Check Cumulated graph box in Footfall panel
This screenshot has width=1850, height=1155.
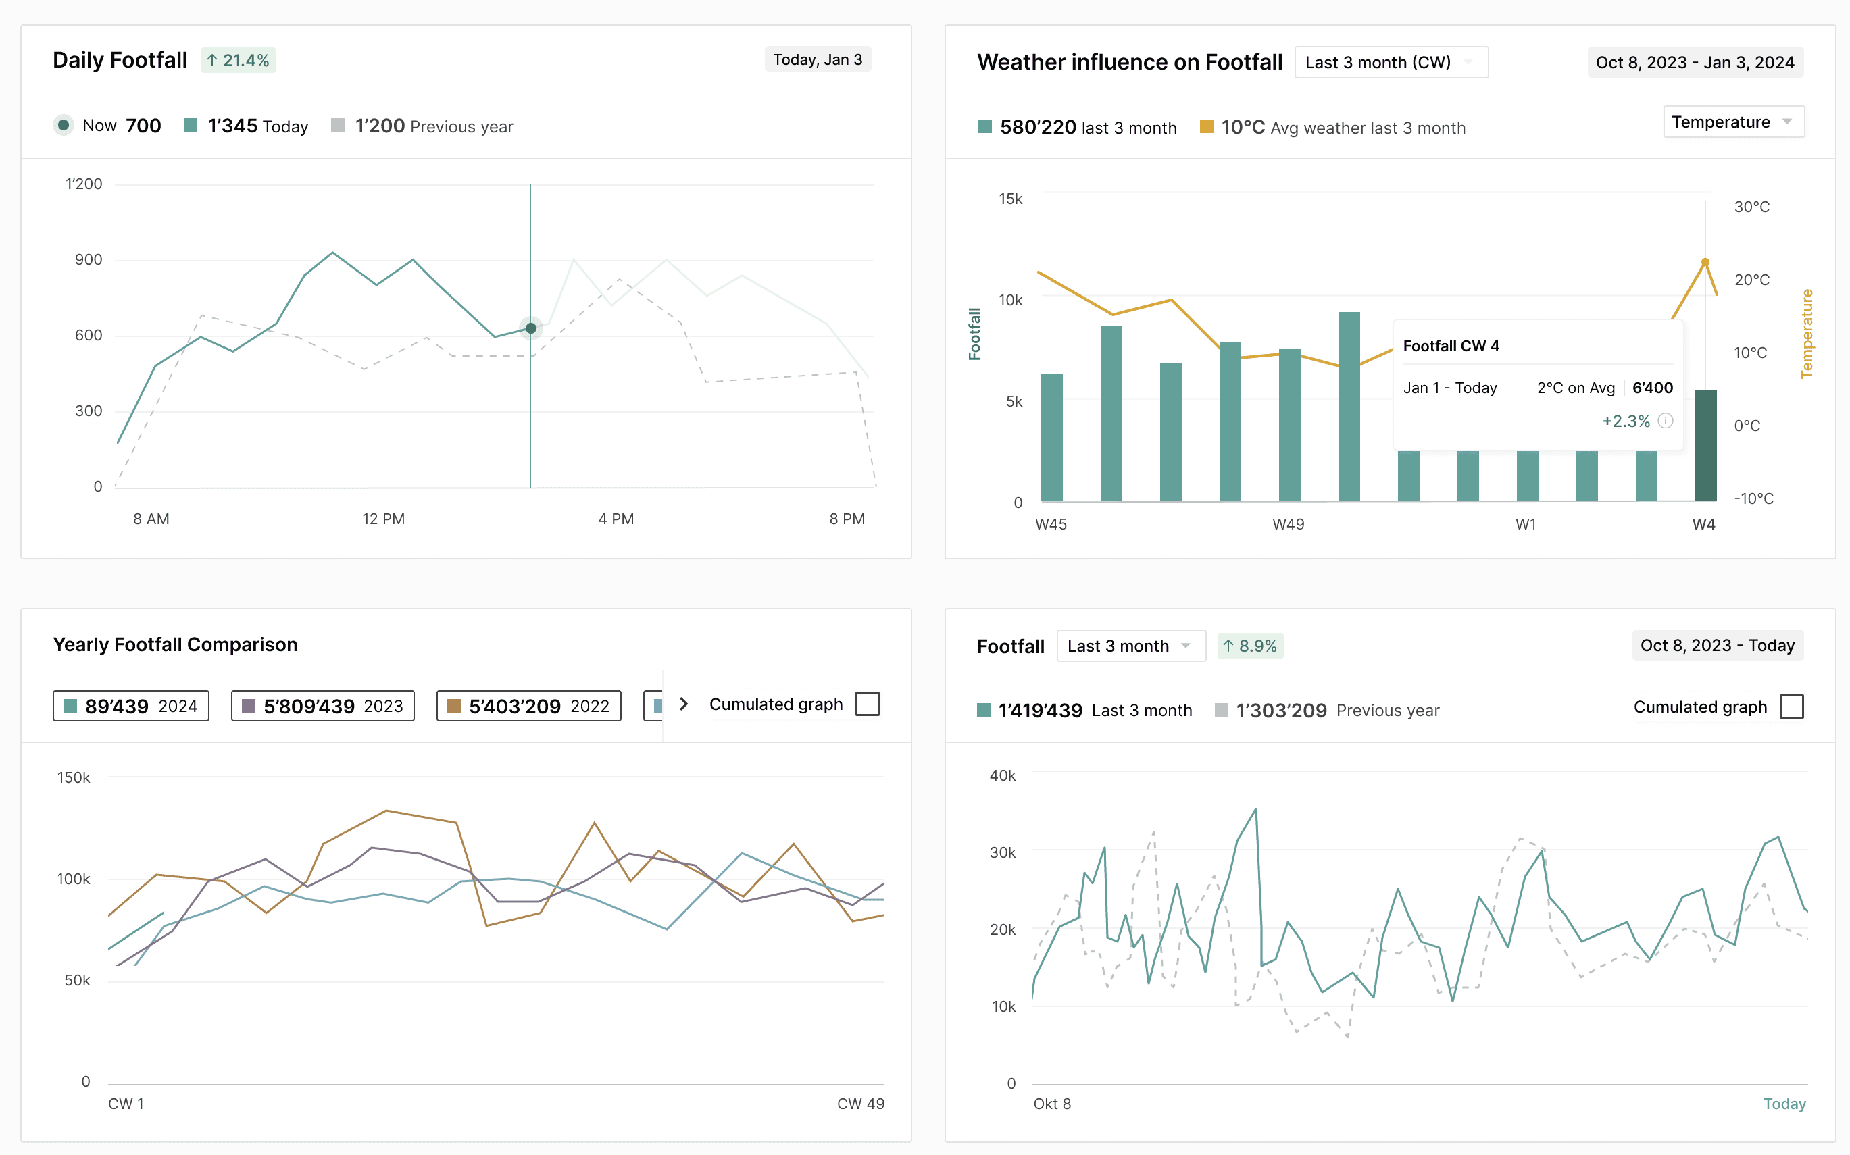(x=1791, y=707)
